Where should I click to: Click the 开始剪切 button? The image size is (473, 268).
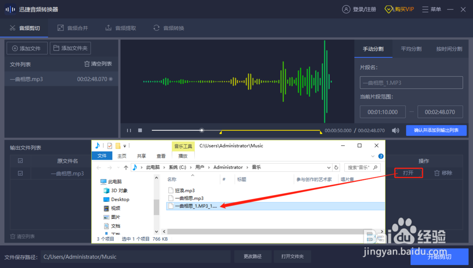[439, 257]
